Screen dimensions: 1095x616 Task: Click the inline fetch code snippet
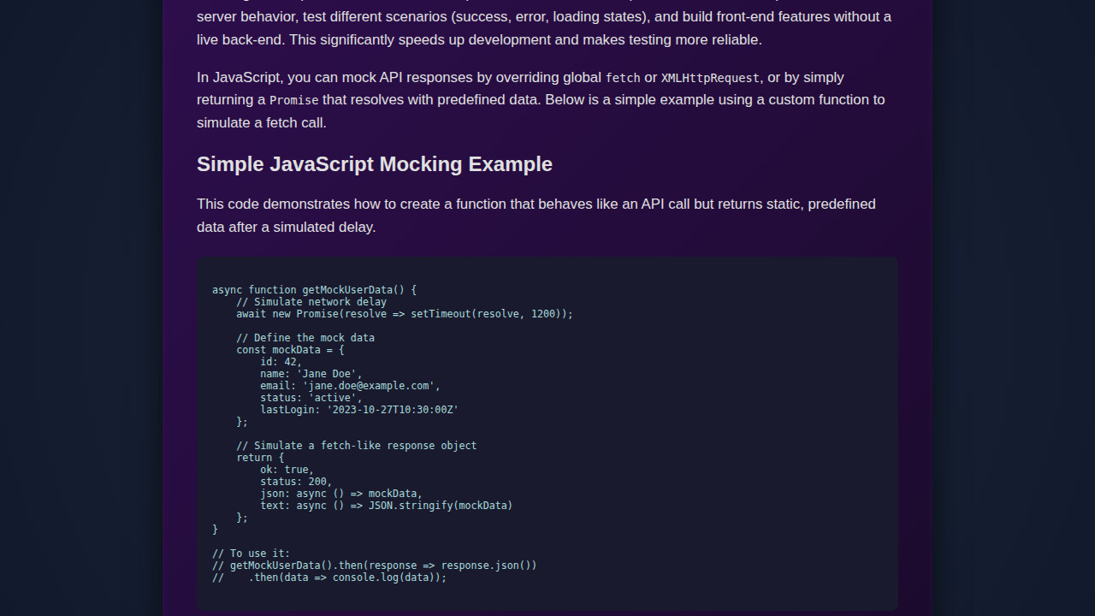click(622, 78)
